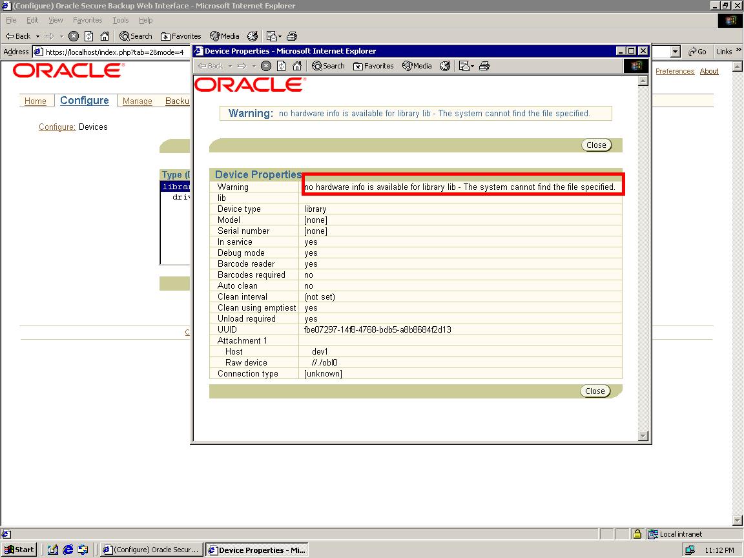Image resolution: width=744 pixels, height=558 pixels.
Task: Click UUID value fbe07297-14f8-4768-bdb5-a8b8684f2d13
Action: 378,330
